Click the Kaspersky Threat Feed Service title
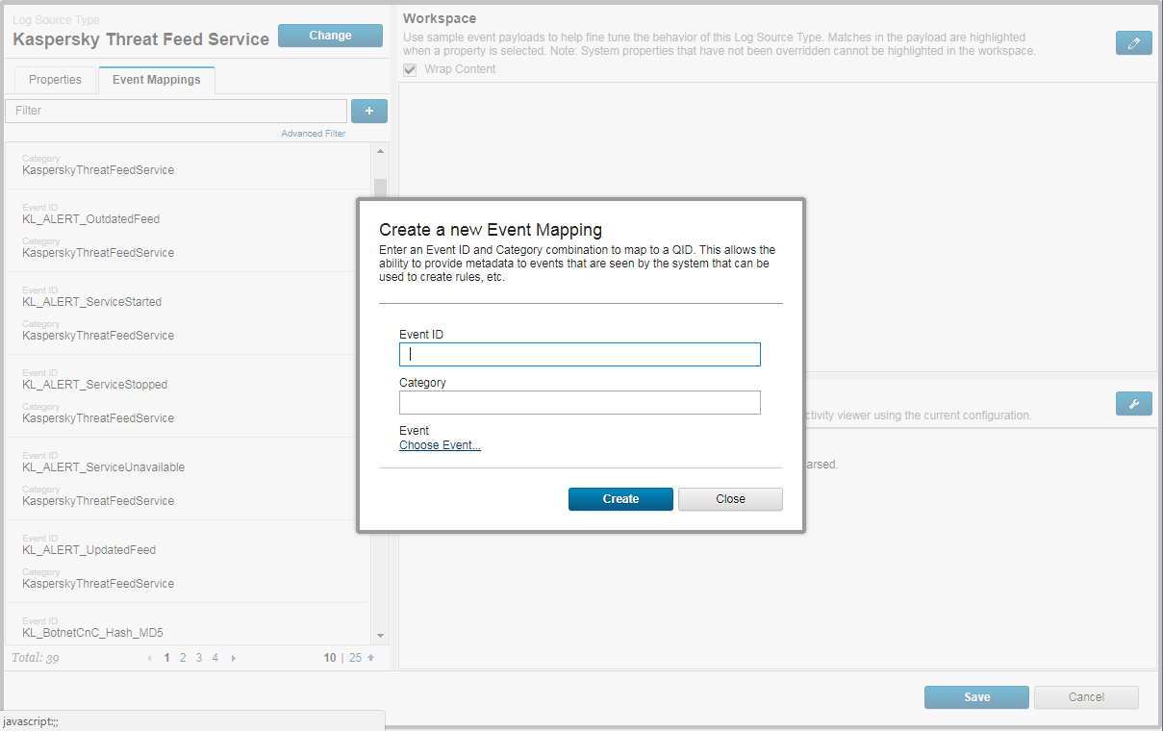Image resolution: width=1163 pixels, height=731 pixels. tap(140, 39)
